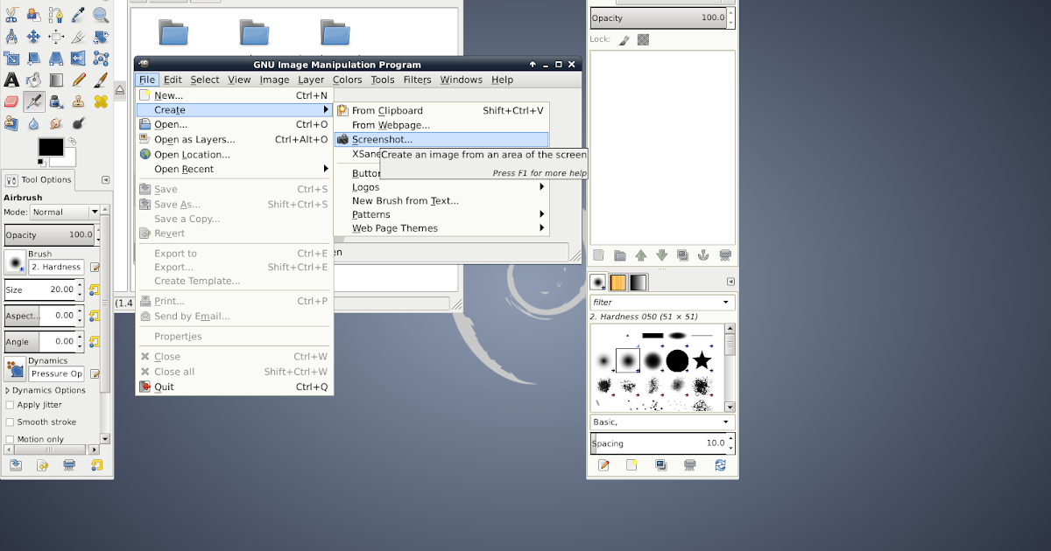Viewport: 1051px width, 551px height.
Task: Pick the star brush thumbnail
Action: [702, 359]
